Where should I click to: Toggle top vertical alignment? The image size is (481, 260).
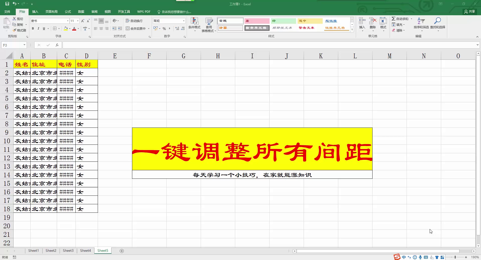[x=96, y=21]
